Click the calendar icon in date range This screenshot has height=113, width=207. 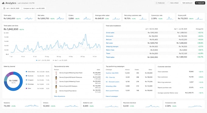pos(4,8)
